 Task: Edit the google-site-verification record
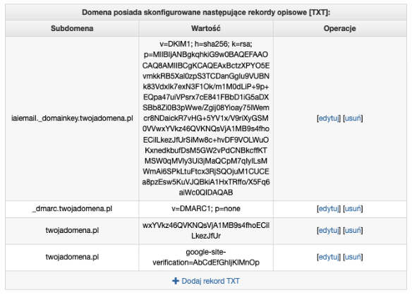pyautogui.click(x=329, y=257)
